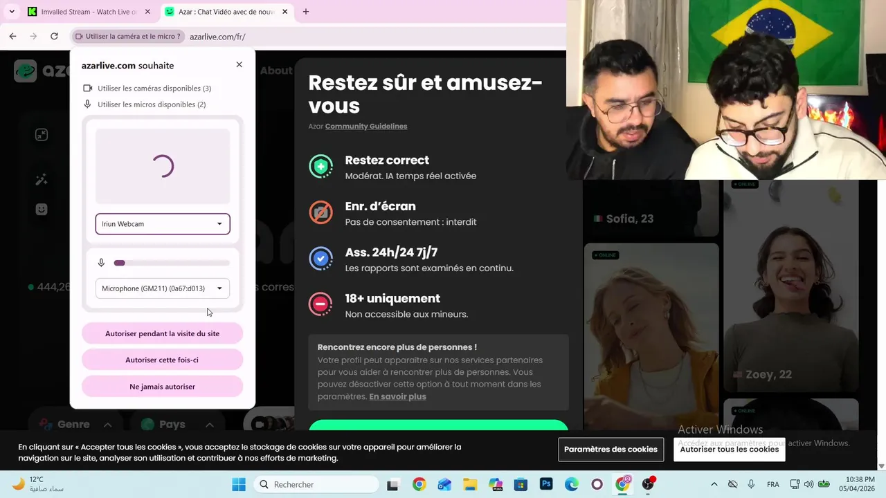The width and height of the screenshot is (886, 498).
Task: Click the Azar logo icon
Action: click(26, 71)
